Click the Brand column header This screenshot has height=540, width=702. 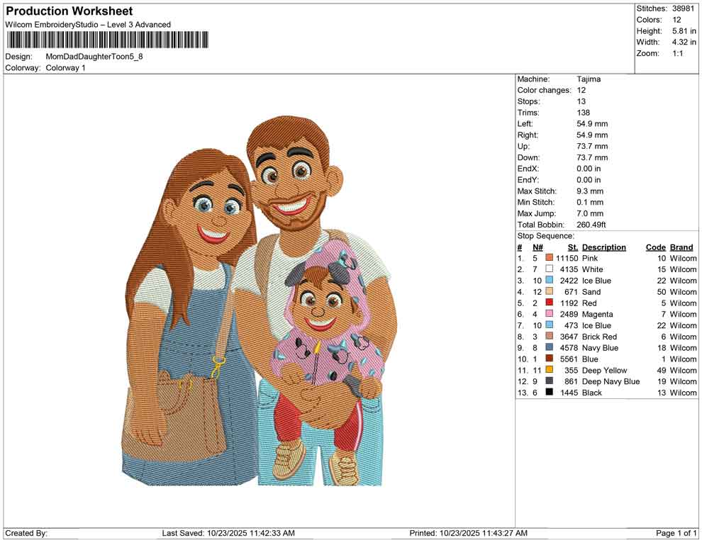[x=681, y=247]
